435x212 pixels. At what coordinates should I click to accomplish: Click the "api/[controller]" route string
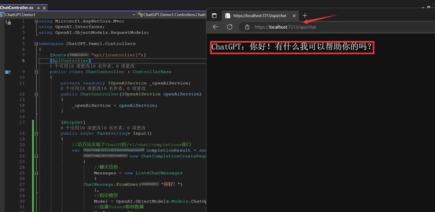[x=116, y=55]
